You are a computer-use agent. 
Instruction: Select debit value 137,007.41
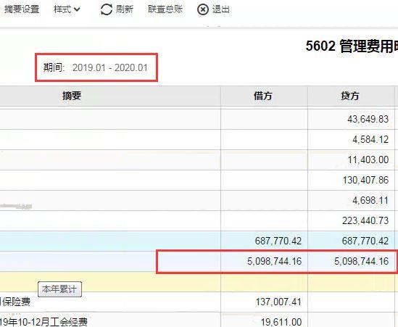point(278,302)
